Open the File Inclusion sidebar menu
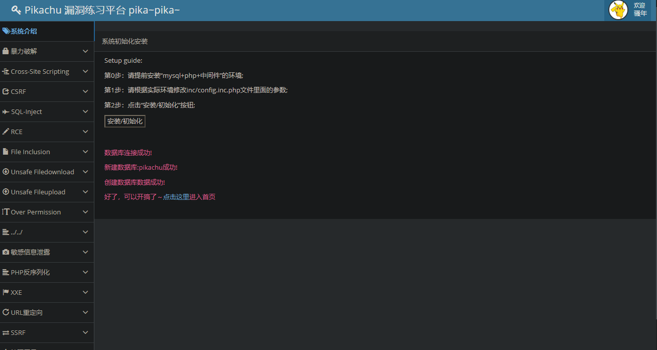This screenshot has height=350, width=657. coord(47,152)
